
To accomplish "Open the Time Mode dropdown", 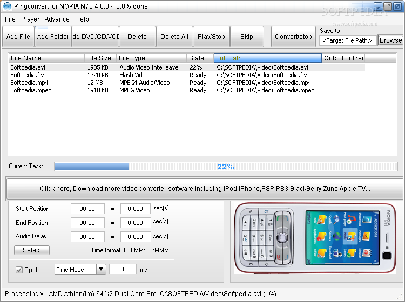I will pyautogui.click(x=80, y=270).
